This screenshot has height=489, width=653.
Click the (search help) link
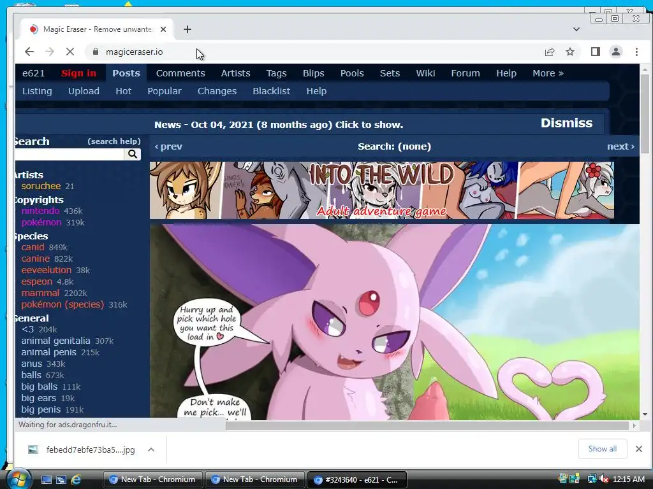114,141
